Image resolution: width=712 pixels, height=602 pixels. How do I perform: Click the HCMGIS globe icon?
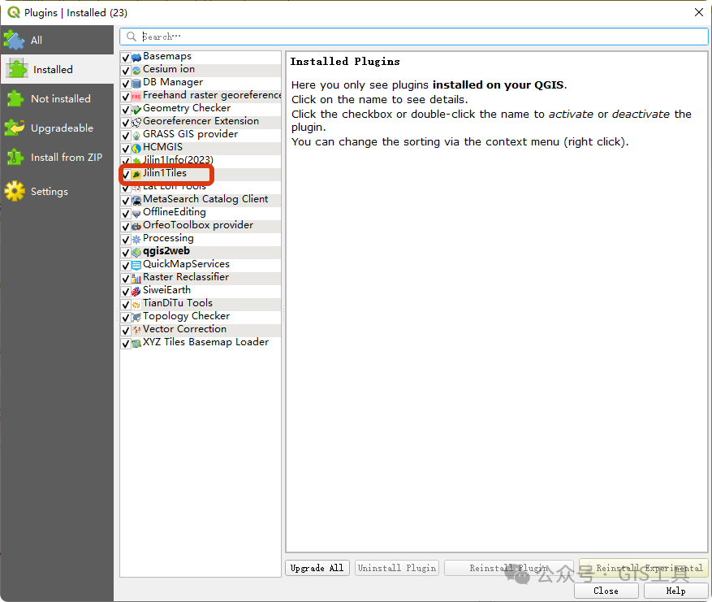pos(136,149)
